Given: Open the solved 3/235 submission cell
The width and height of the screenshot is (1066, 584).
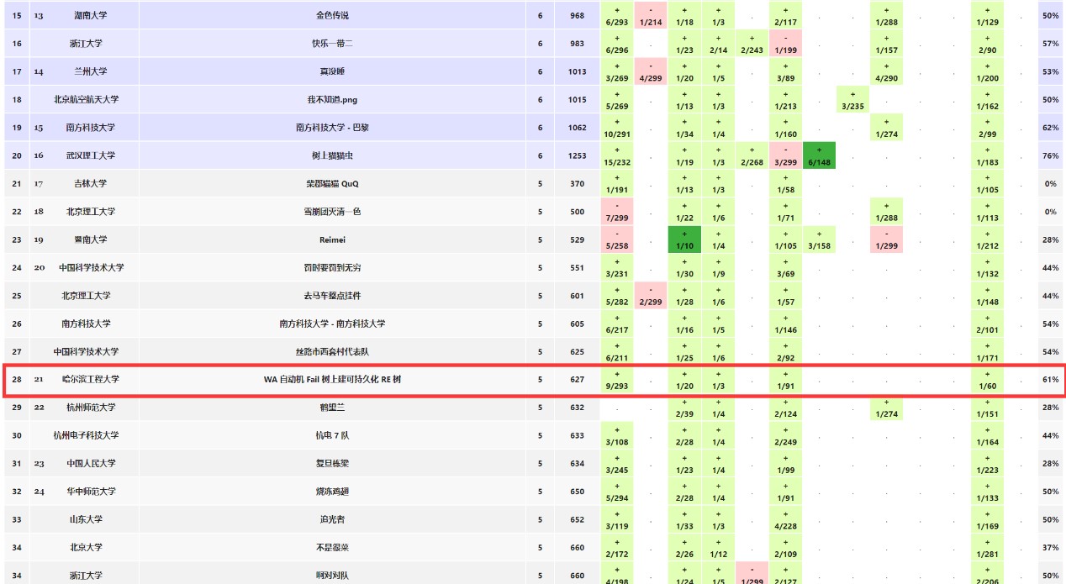Looking at the screenshot, I should coord(852,100).
